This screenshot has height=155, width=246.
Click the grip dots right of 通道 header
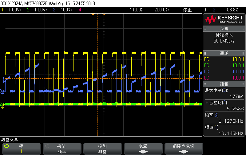(243, 53)
